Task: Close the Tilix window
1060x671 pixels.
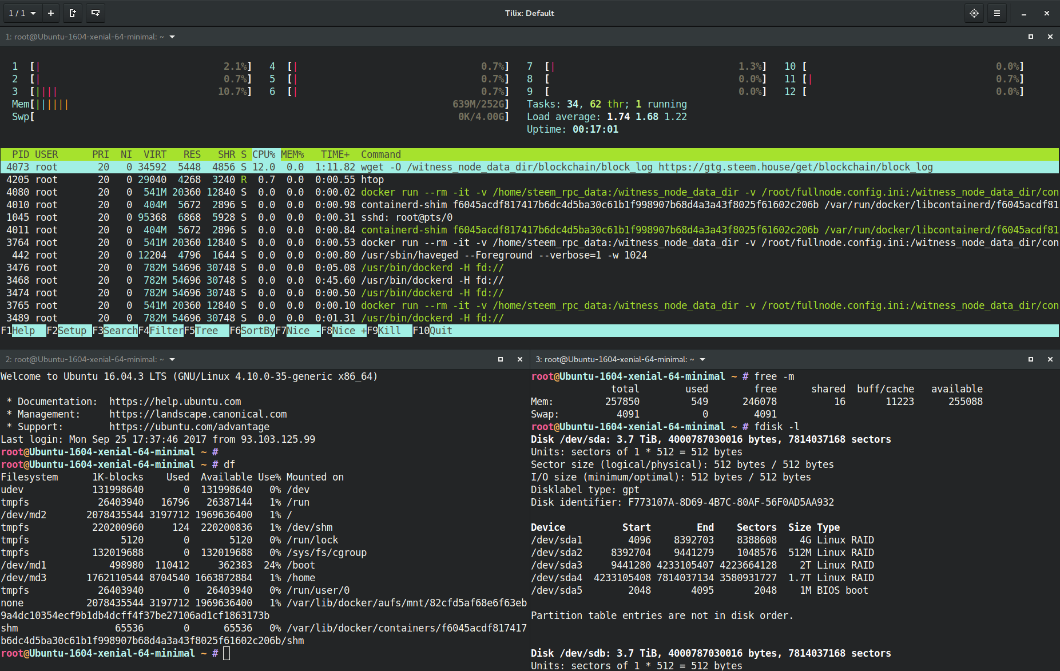Action: pos(1047,13)
